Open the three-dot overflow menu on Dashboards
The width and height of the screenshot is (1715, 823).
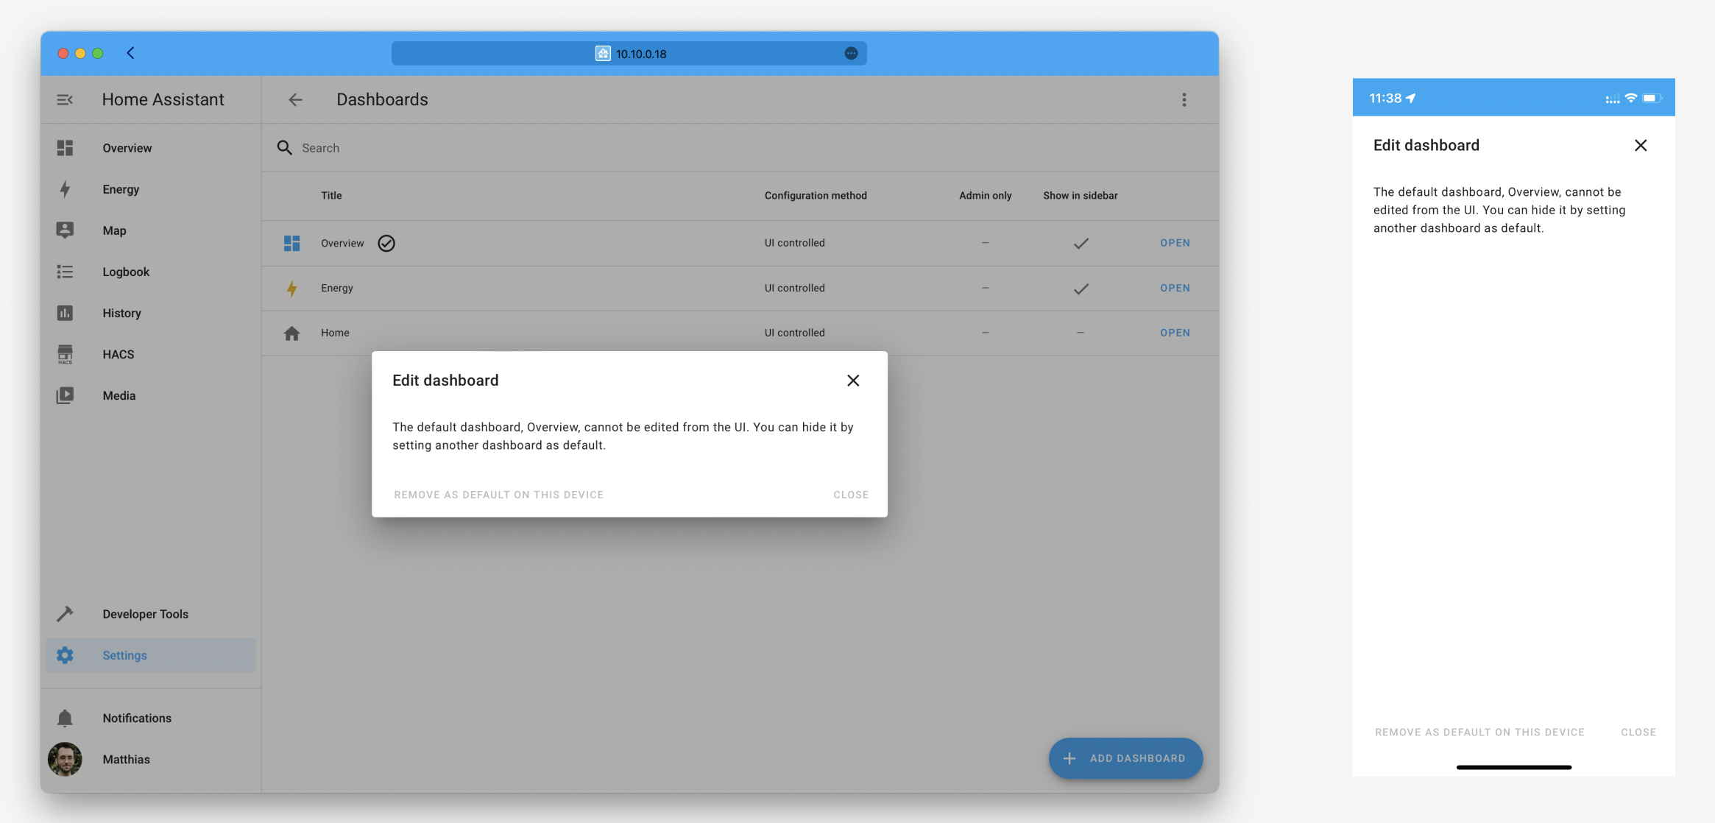click(1184, 99)
